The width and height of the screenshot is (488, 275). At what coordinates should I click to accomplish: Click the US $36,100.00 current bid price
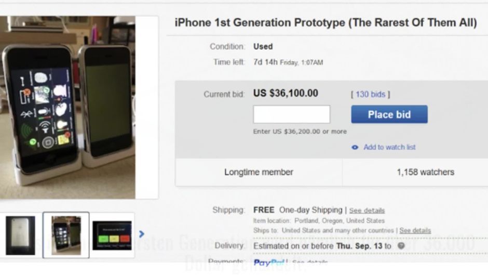click(x=286, y=93)
